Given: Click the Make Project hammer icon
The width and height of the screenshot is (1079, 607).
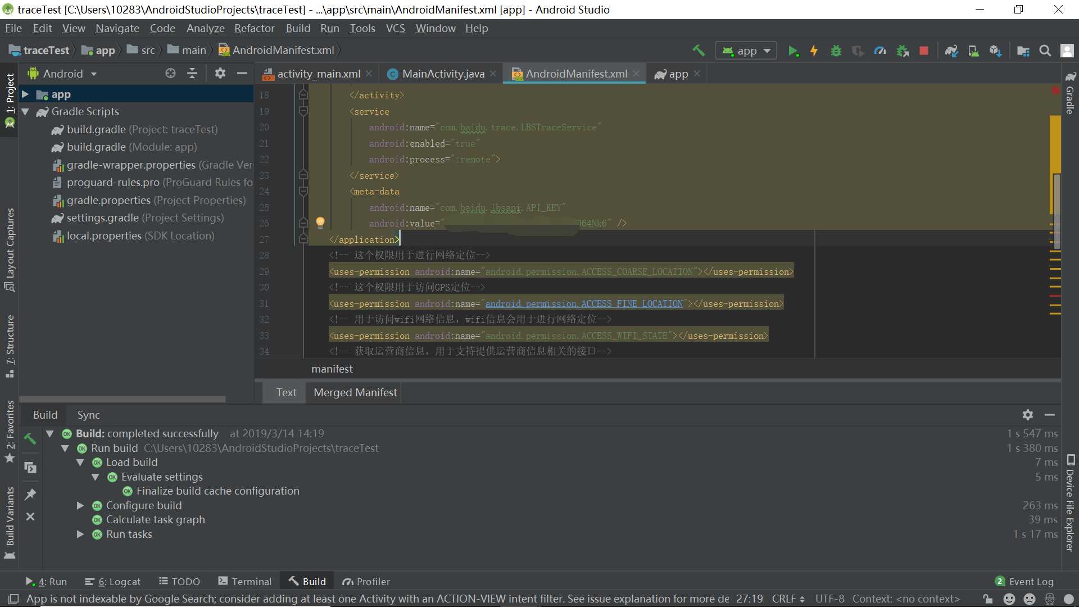Looking at the screenshot, I should click(x=699, y=51).
